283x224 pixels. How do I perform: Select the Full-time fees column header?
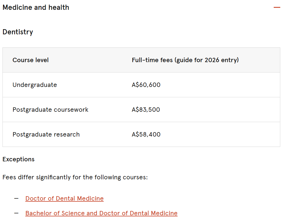pos(185,60)
